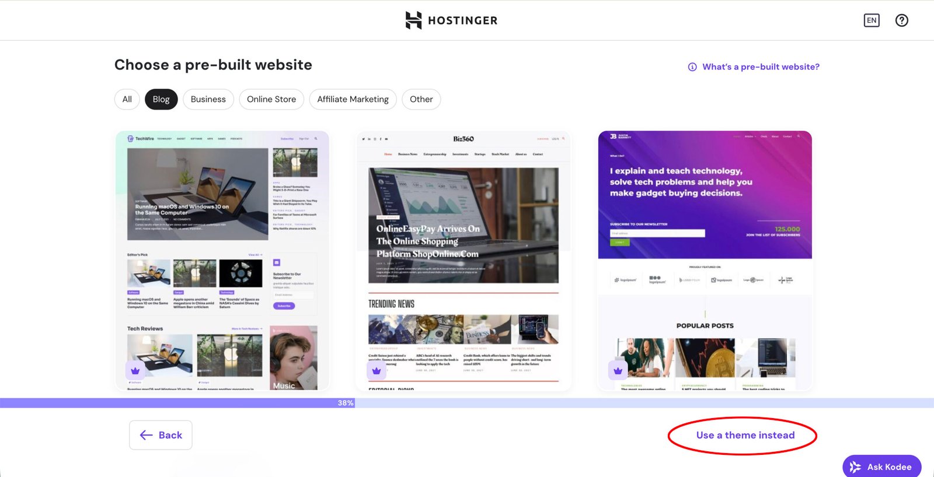Viewport: 934px width, 477px height.
Task: Show Online Store templates
Action: pyautogui.click(x=271, y=99)
